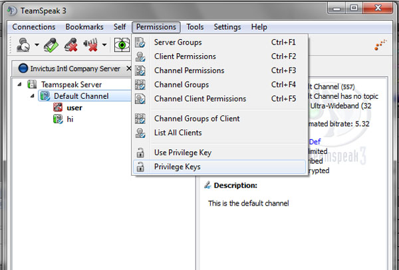Image resolution: width=399 pixels, height=270 pixels.
Task: Toggle the microphone activate toolbar icon
Action: (51, 45)
